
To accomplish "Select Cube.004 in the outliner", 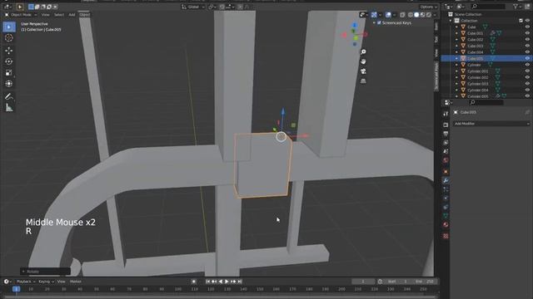I will (476, 52).
